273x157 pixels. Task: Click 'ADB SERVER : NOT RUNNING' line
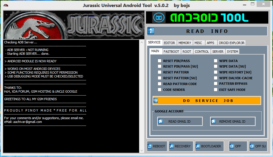(x=27, y=50)
